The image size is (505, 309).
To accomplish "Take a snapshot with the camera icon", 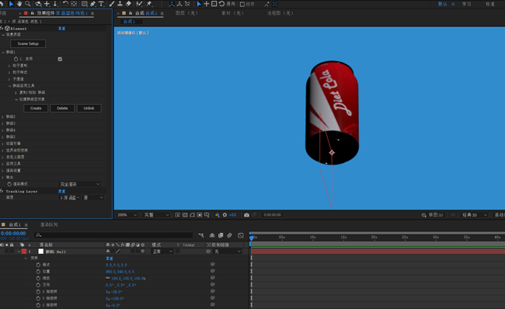I will pyautogui.click(x=246, y=215).
